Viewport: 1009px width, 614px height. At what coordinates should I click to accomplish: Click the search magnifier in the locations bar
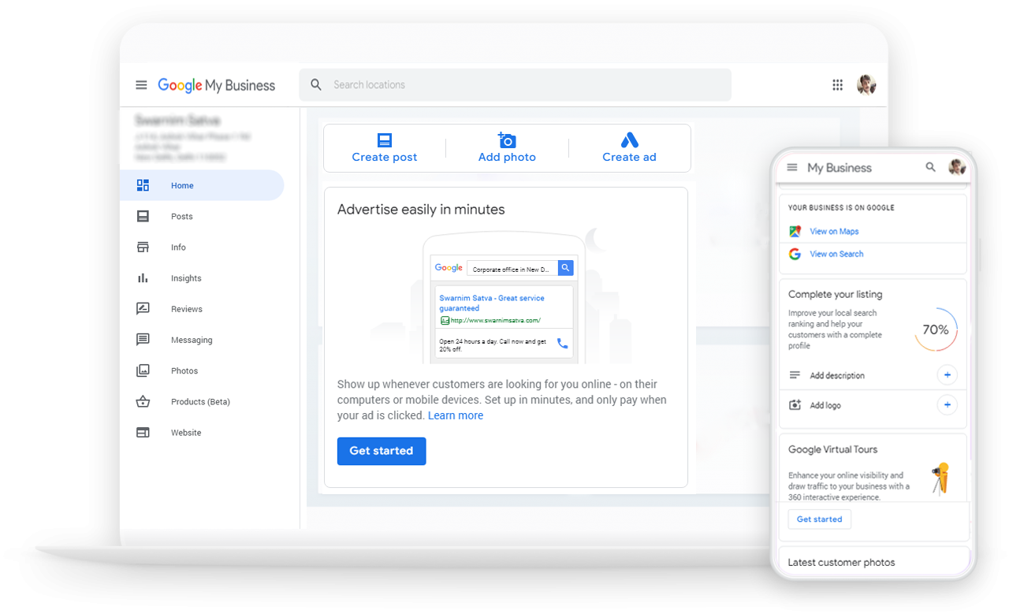tap(316, 84)
